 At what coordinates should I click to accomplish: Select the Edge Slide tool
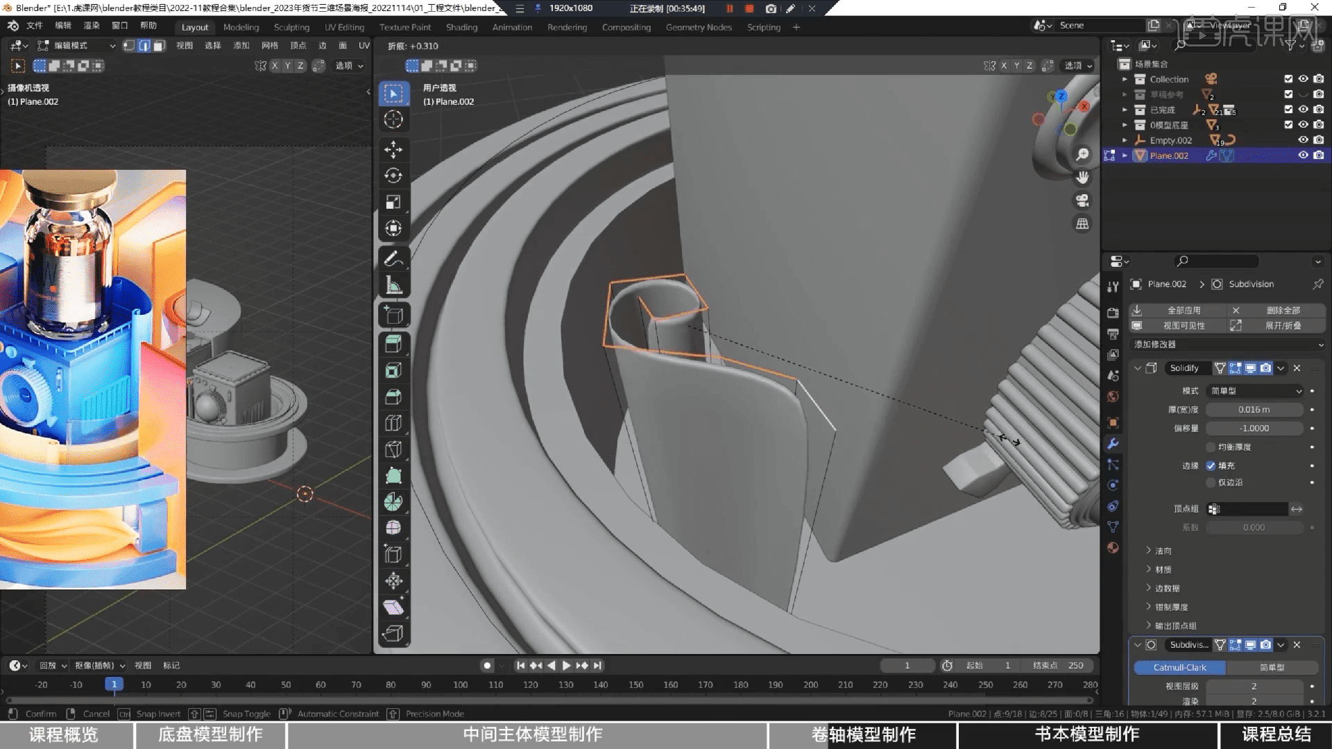[x=393, y=555]
